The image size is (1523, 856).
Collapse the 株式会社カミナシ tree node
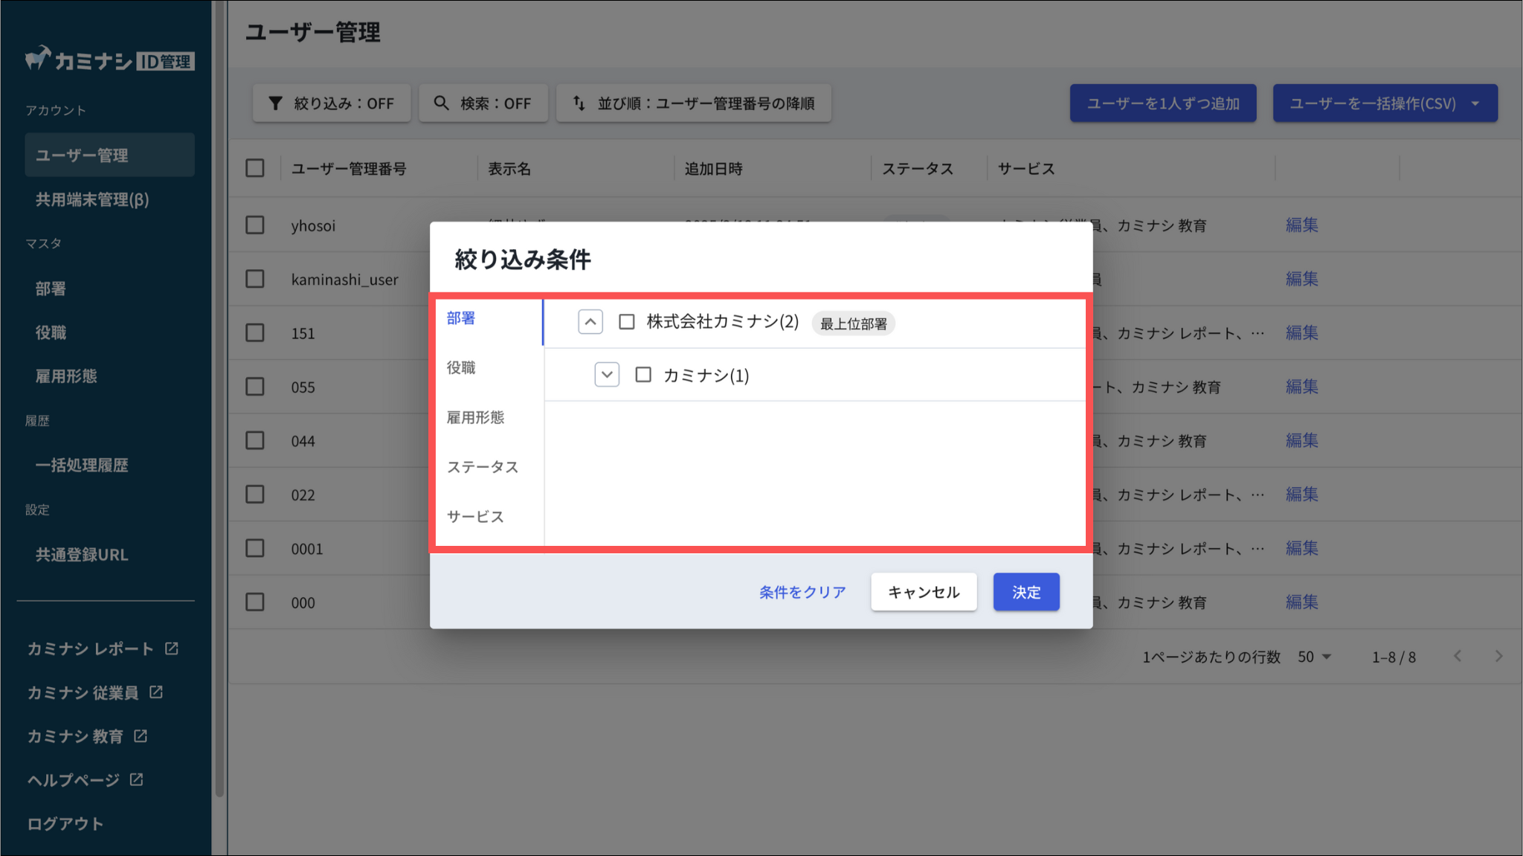(x=590, y=322)
